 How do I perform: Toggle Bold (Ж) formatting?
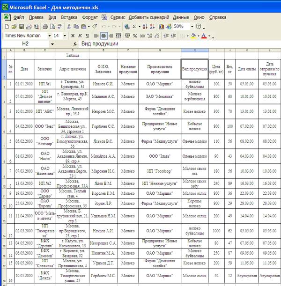pyautogui.click(x=73, y=36)
